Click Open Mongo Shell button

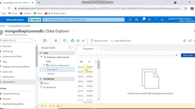(x=121, y=41)
